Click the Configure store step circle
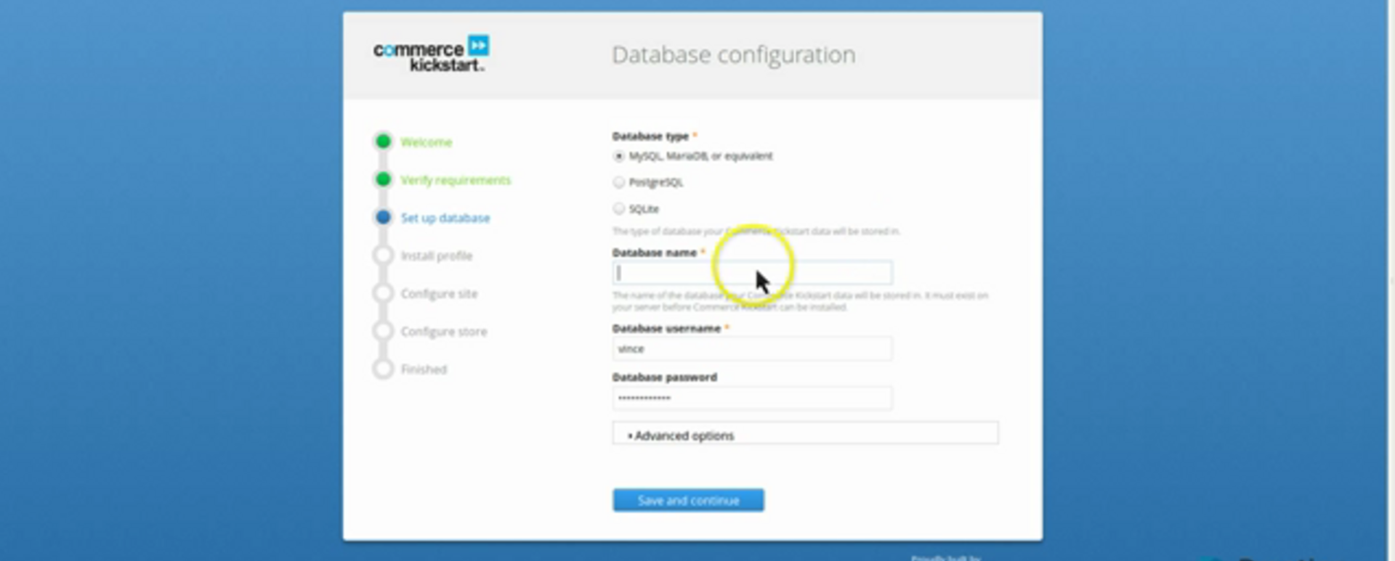This screenshot has height=561, width=1395. click(x=383, y=331)
